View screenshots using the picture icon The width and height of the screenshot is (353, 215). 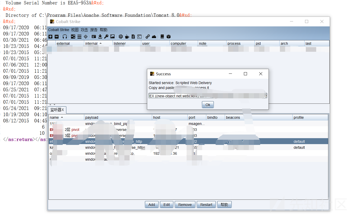(112, 36)
